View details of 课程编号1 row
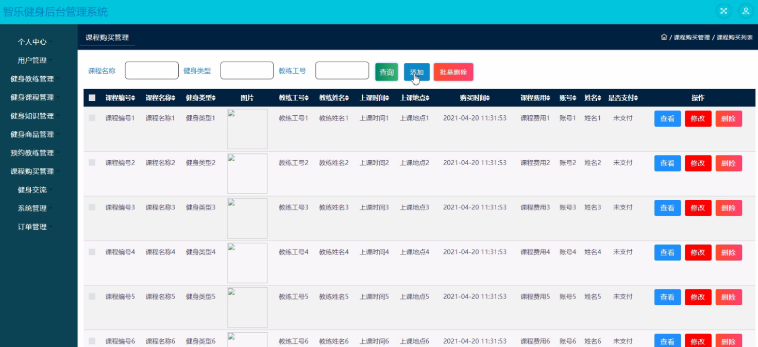This screenshot has width=758, height=347. (x=667, y=118)
